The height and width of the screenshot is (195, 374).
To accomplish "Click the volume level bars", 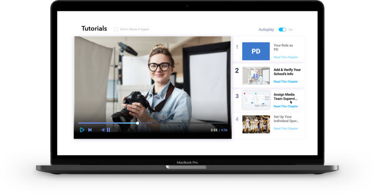I will pyautogui.click(x=111, y=130).
